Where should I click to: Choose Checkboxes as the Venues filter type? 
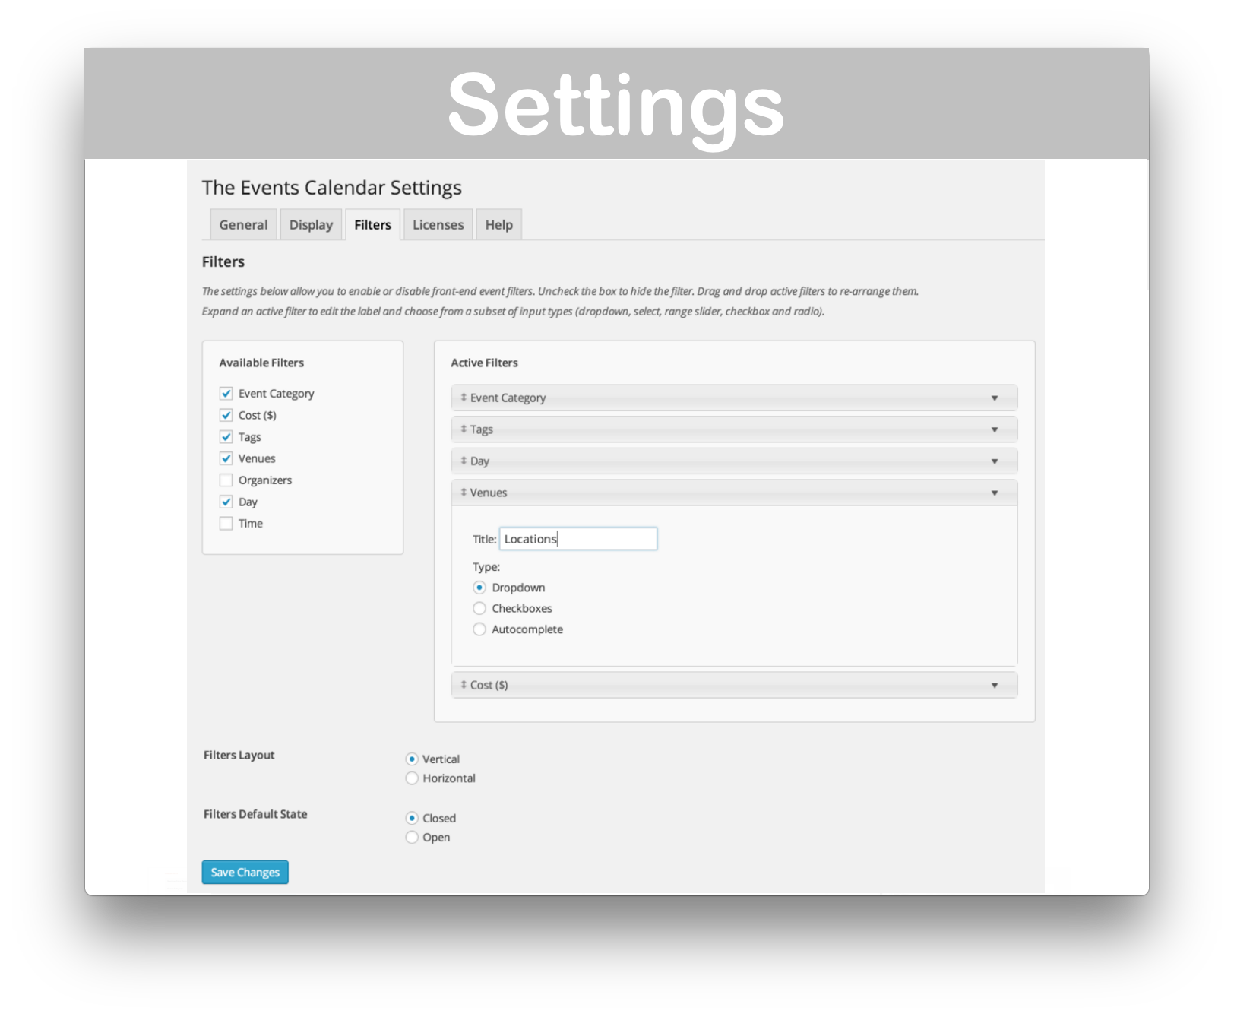coord(479,608)
